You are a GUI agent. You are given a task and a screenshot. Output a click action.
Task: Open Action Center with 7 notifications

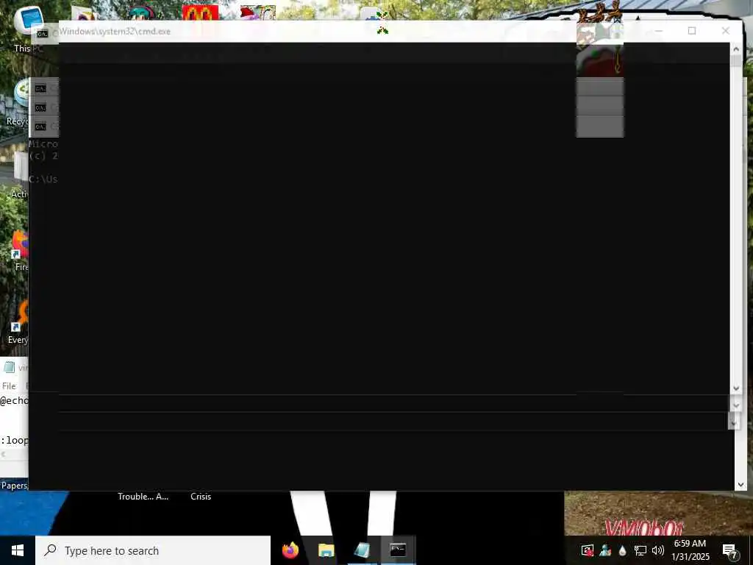point(729,550)
